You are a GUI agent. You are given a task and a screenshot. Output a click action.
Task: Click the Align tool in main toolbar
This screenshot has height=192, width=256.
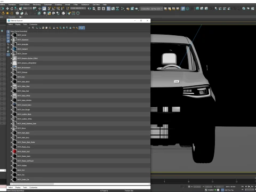click(x=94, y=9)
